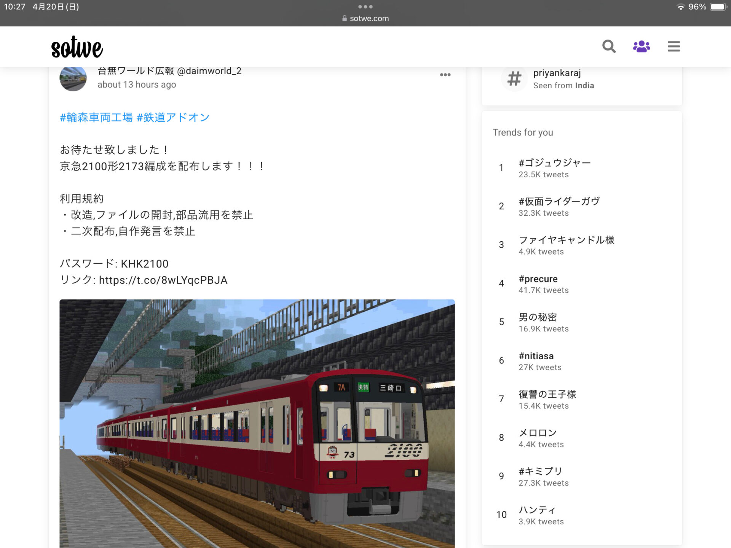Select the #ゴジュウジャー trend
This screenshot has height=548, width=731.
click(x=554, y=163)
